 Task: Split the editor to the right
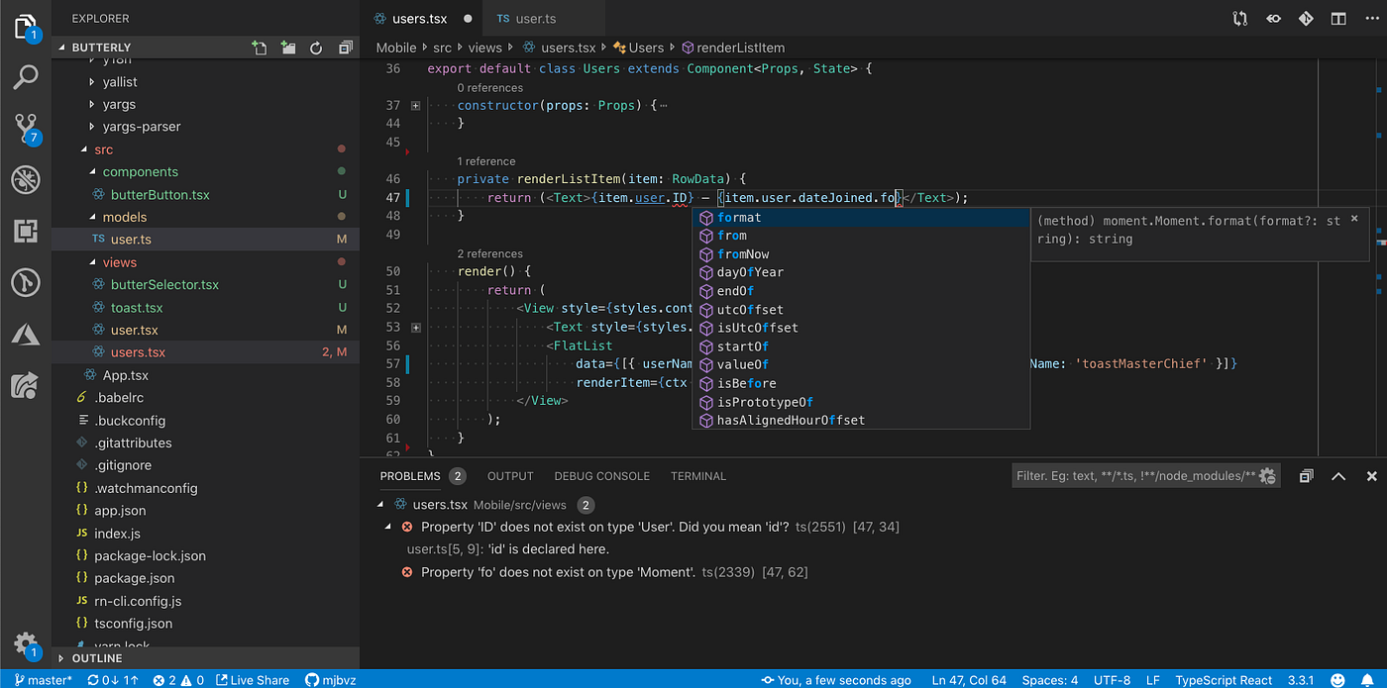click(1338, 19)
